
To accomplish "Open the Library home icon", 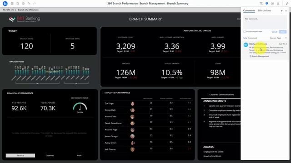I will pyautogui.click(x=5, y=4).
